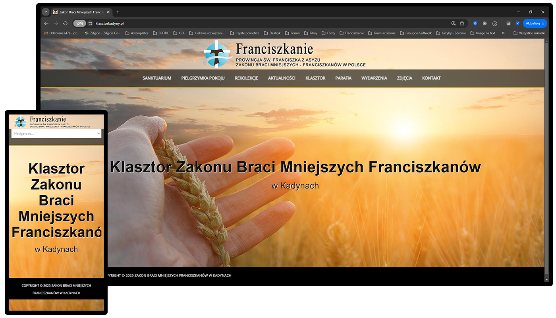Open the Franciszkanie bookmark folder
Viewport: 556px width, 318px height.
pyautogui.click(x=351, y=33)
